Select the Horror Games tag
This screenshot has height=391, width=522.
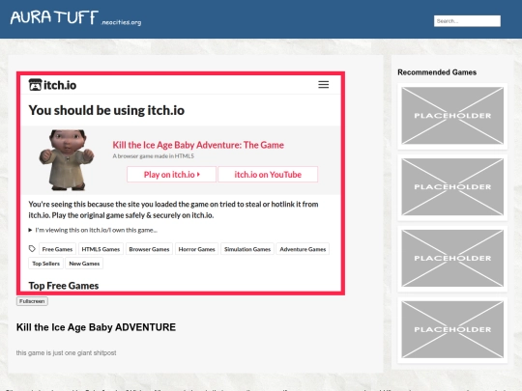[197, 249]
